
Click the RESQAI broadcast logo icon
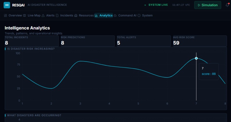(x=7, y=5)
